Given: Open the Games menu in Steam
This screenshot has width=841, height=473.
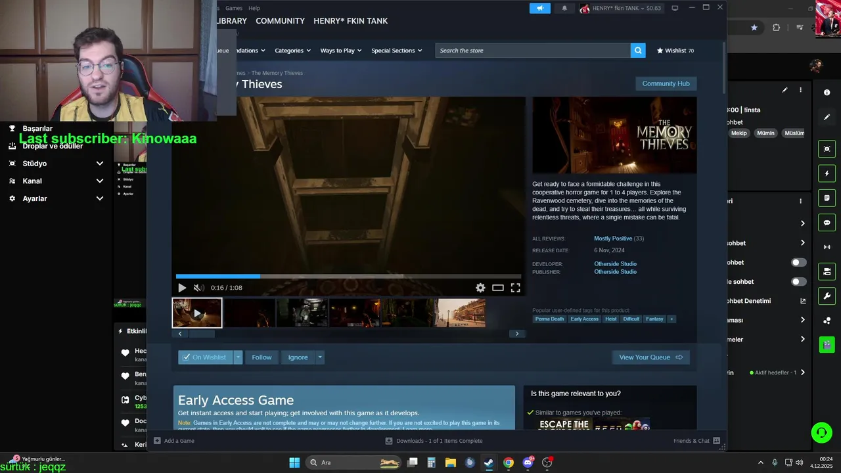Looking at the screenshot, I should pyautogui.click(x=234, y=8).
